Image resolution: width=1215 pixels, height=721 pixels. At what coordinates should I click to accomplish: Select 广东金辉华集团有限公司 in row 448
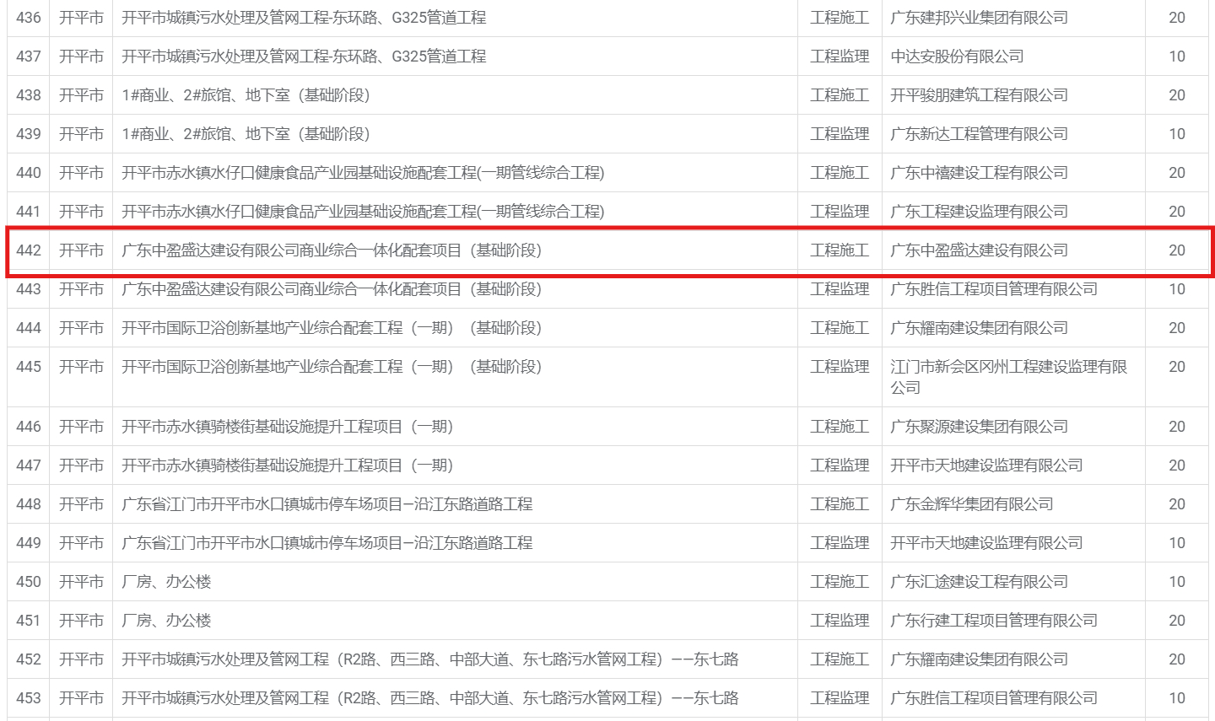click(x=971, y=504)
